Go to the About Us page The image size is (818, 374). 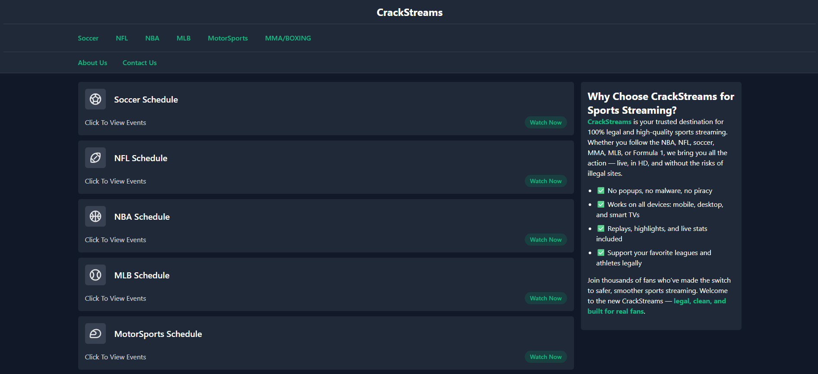(x=92, y=62)
